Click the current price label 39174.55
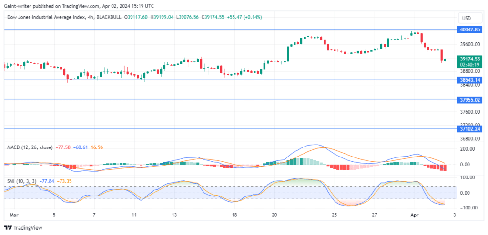 469,59
